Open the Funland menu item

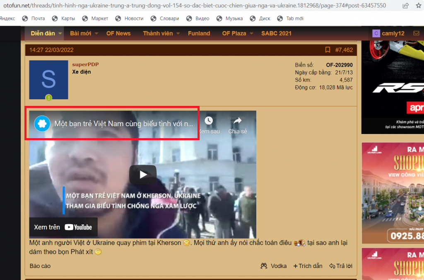[x=199, y=34]
